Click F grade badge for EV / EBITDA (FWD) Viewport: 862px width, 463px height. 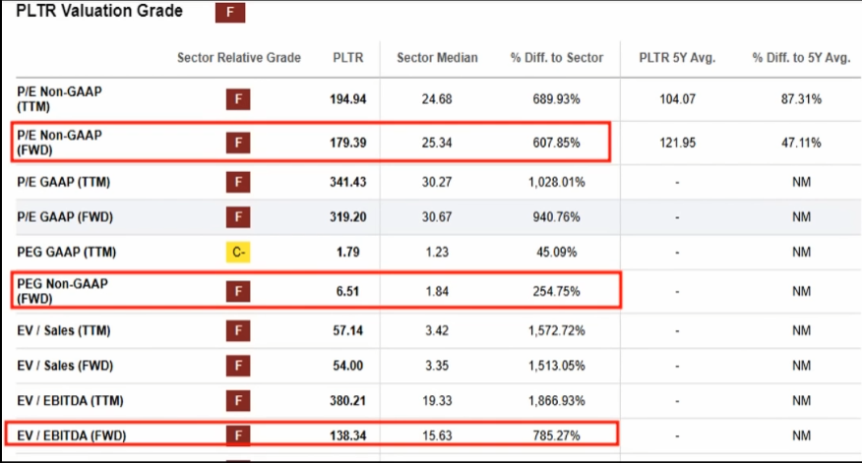click(236, 434)
